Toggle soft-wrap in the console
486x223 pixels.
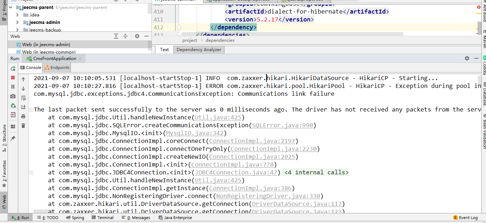23,98
